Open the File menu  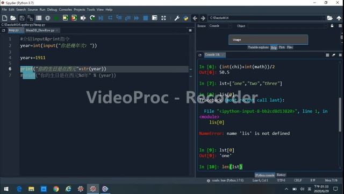tap(4, 10)
